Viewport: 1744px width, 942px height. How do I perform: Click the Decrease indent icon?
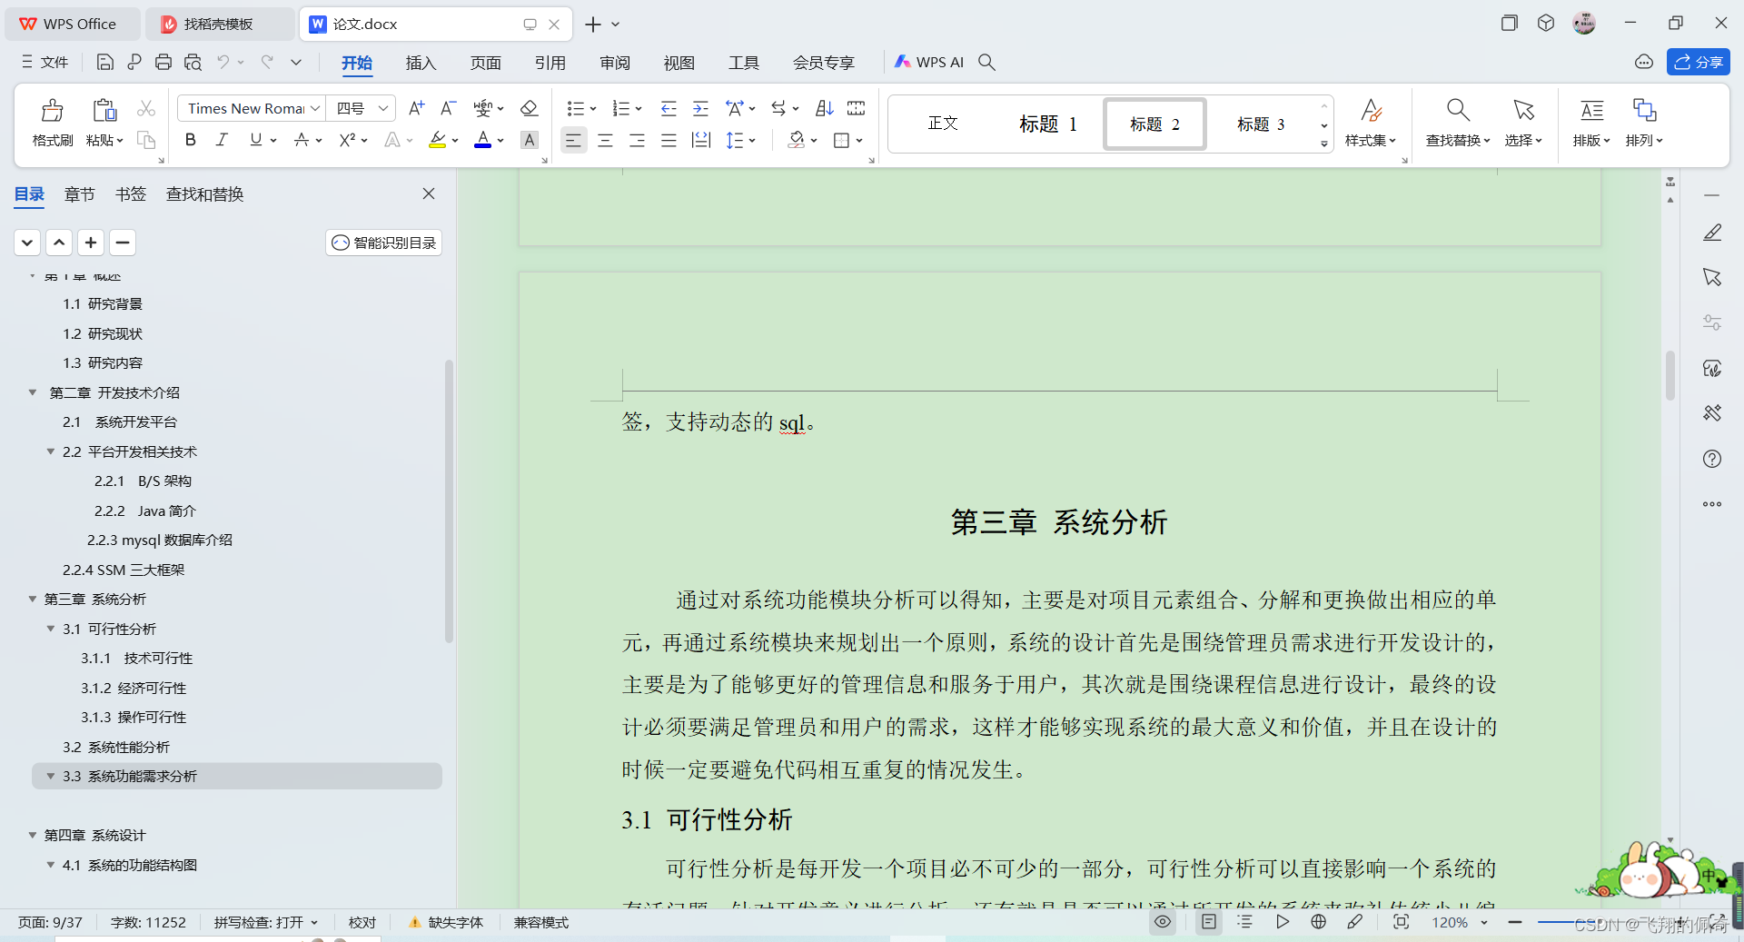pos(669,108)
